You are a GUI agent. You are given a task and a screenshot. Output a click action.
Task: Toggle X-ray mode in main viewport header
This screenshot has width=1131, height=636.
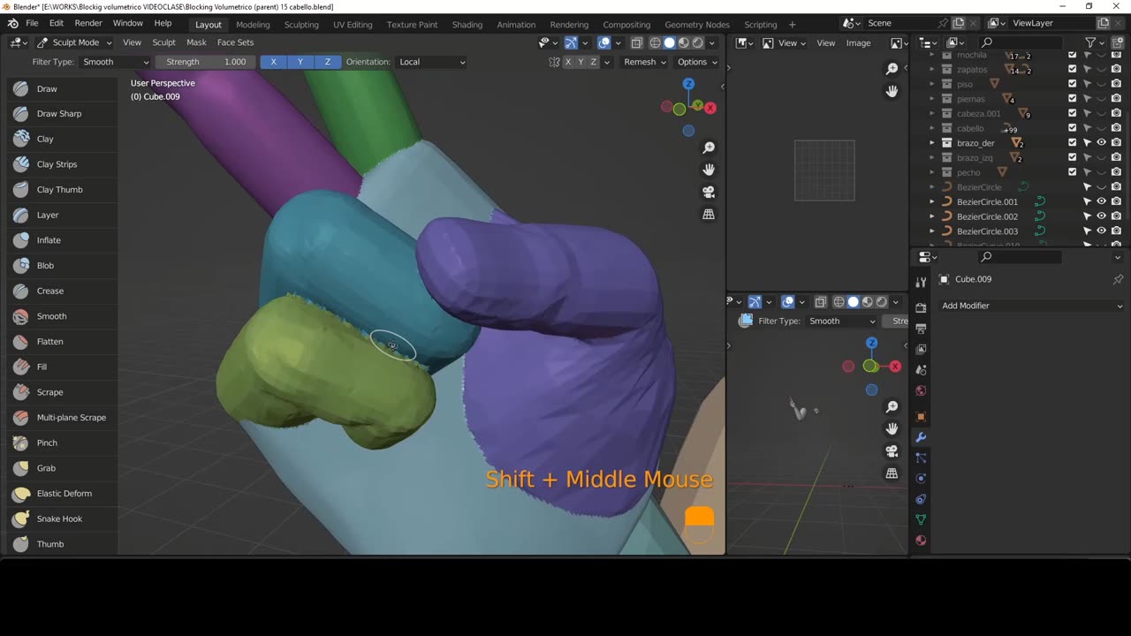pos(635,42)
